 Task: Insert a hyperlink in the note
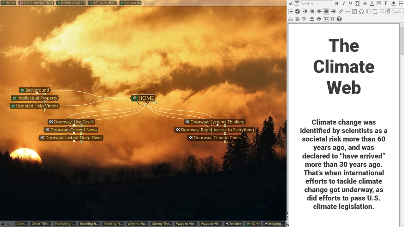pos(341,11)
